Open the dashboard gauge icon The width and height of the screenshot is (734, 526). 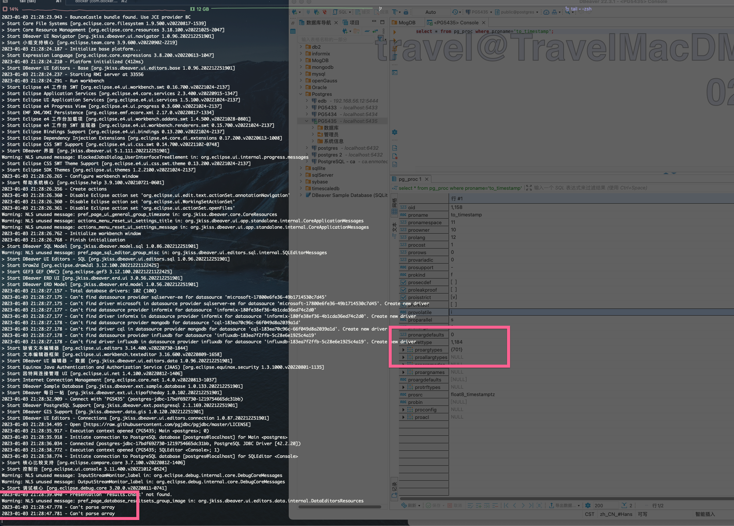pyautogui.click(x=546, y=12)
